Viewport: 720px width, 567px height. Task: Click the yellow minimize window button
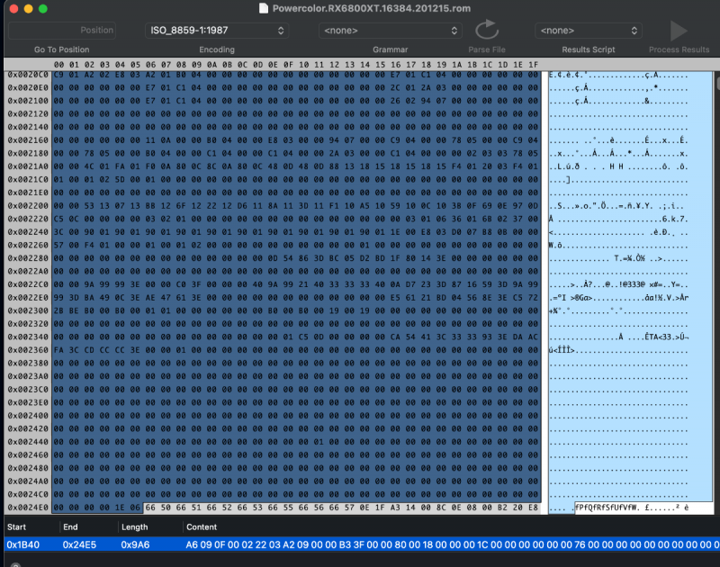click(x=27, y=8)
